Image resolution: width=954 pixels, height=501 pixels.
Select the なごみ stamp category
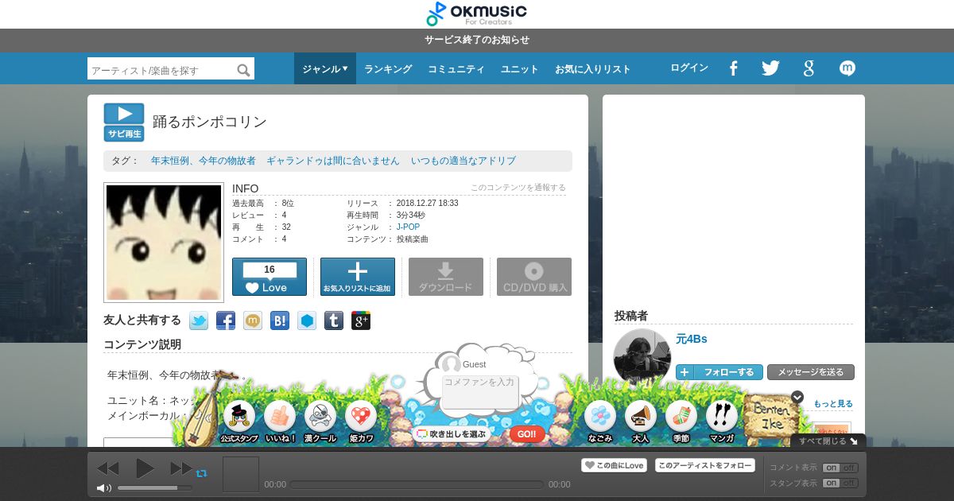[x=600, y=421]
